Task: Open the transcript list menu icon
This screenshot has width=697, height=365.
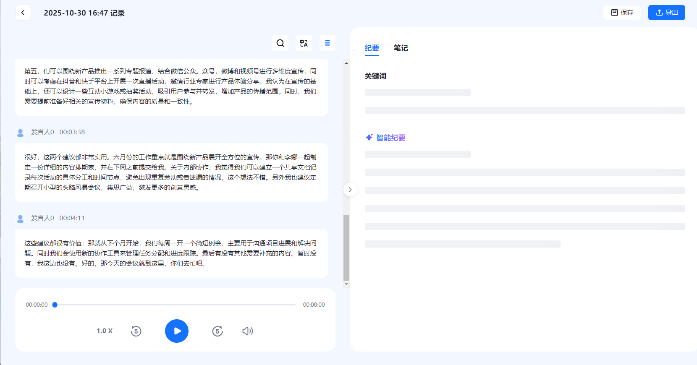Action: [x=328, y=43]
